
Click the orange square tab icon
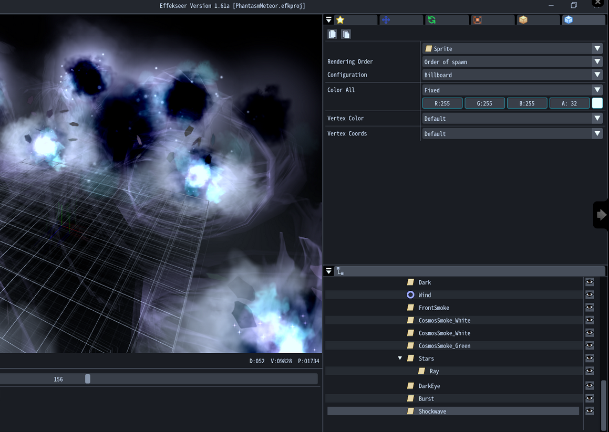point(477,20)
